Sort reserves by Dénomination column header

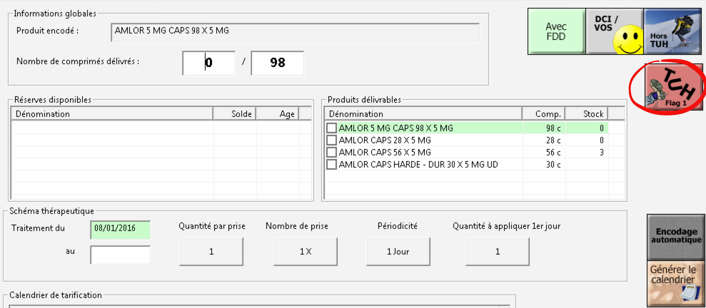pyautogui.click(x=112, y=114)
